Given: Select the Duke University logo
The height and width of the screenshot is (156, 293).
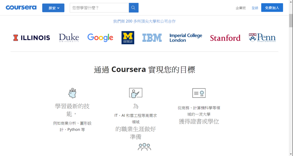Looking at the screenshot, I should pyautogui.click(x=69, y=38).
